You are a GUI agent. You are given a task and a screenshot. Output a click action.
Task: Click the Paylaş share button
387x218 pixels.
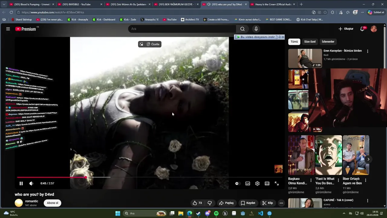(226, 203)
